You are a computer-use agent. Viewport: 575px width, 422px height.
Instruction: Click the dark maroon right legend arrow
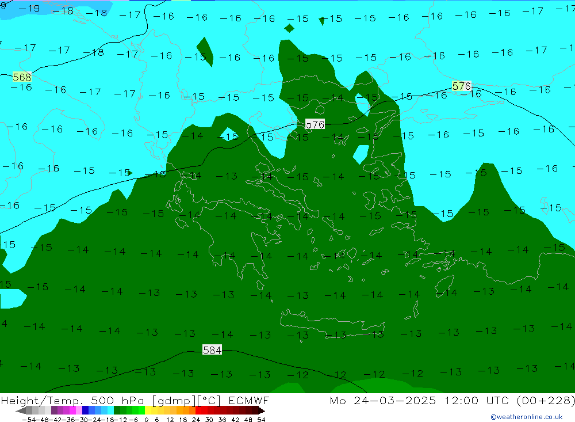click(x=262, y=410)
